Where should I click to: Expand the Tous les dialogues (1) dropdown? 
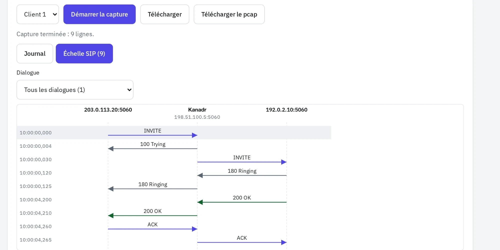[75, 90]
